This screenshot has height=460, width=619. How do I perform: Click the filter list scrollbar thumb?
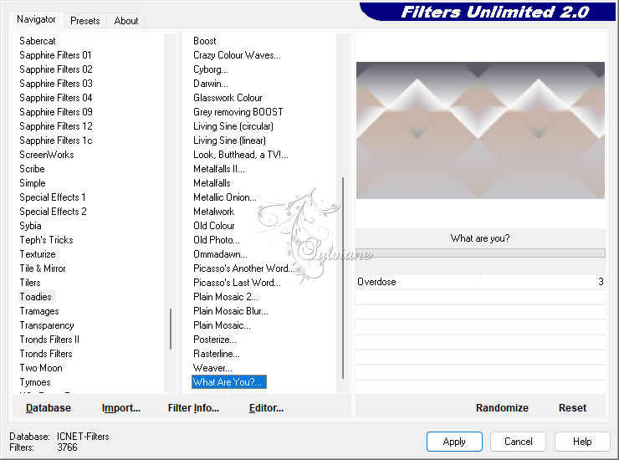[x=343, y=278]
